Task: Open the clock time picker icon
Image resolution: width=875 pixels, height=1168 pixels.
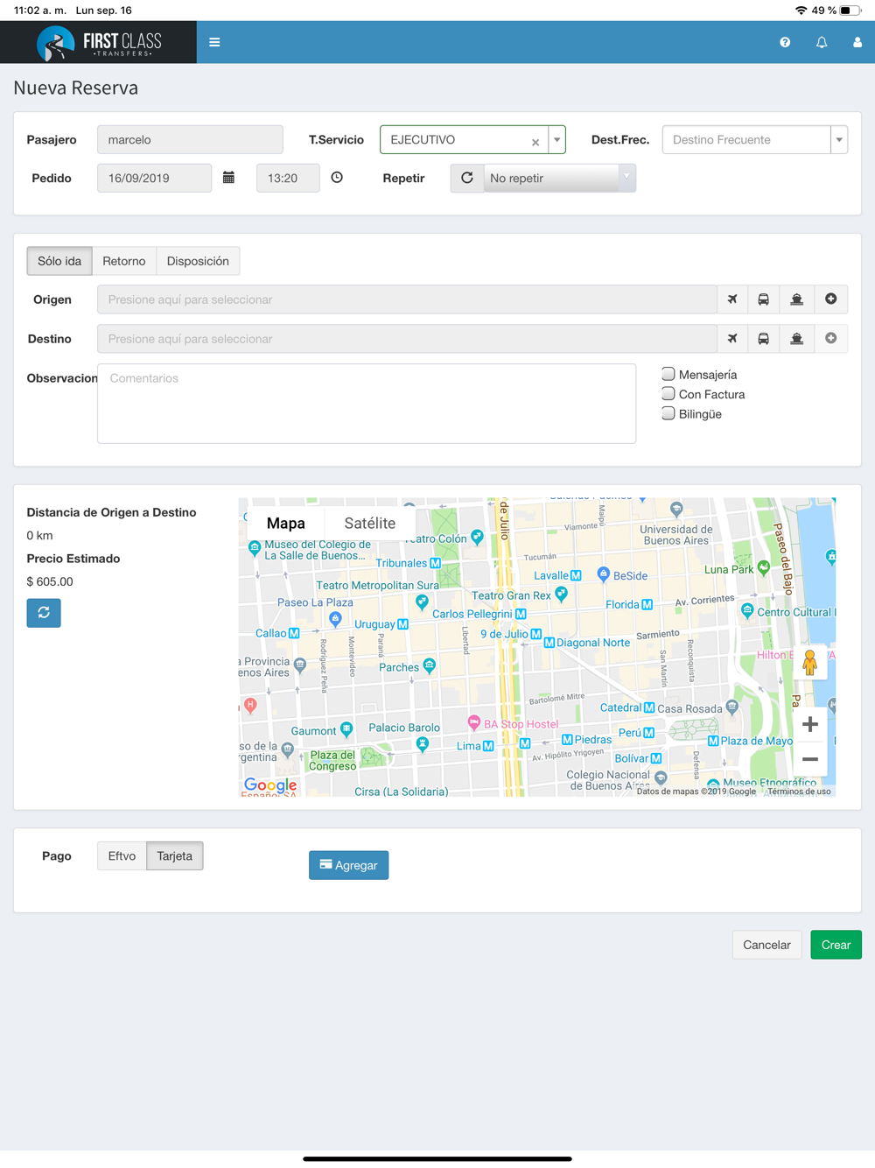Action: pos(337,178)
